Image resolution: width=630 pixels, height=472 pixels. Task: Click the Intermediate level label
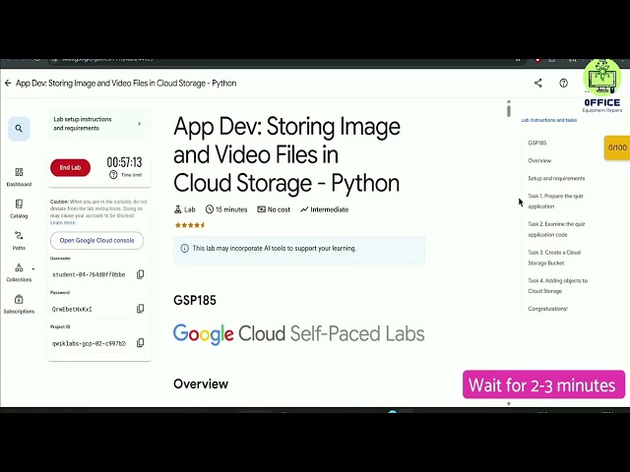(x=324, y=209)
